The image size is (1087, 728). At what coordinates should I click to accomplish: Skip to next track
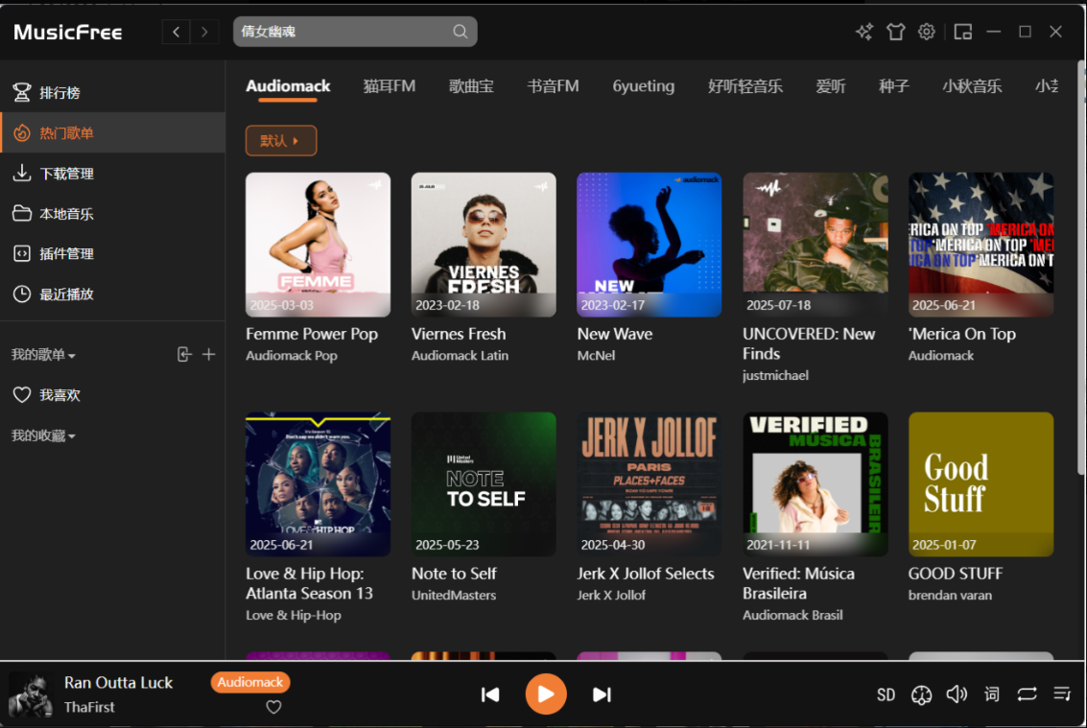(602, 694)
